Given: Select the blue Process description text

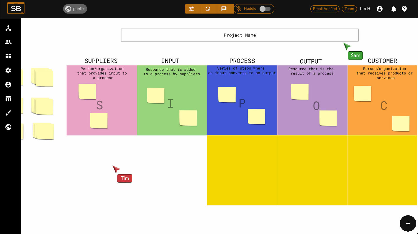Looking at the screenshot, I should 242,70.
